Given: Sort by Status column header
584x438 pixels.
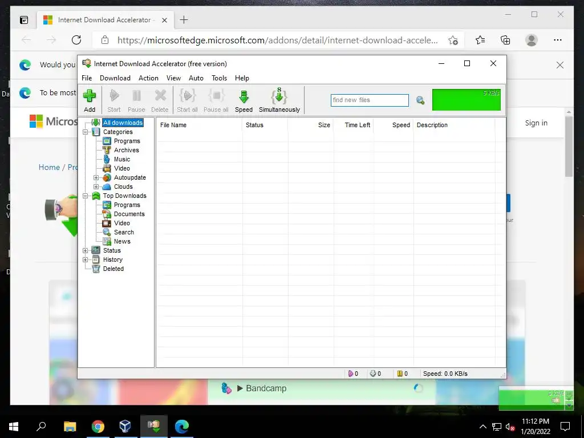Looking at the screenshot, I should (x=265, y=125).
